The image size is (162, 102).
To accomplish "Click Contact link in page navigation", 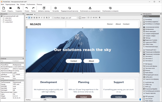I will (126, 24).
